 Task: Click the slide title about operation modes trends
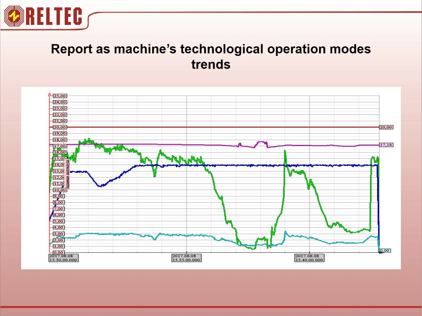(211, 56)
